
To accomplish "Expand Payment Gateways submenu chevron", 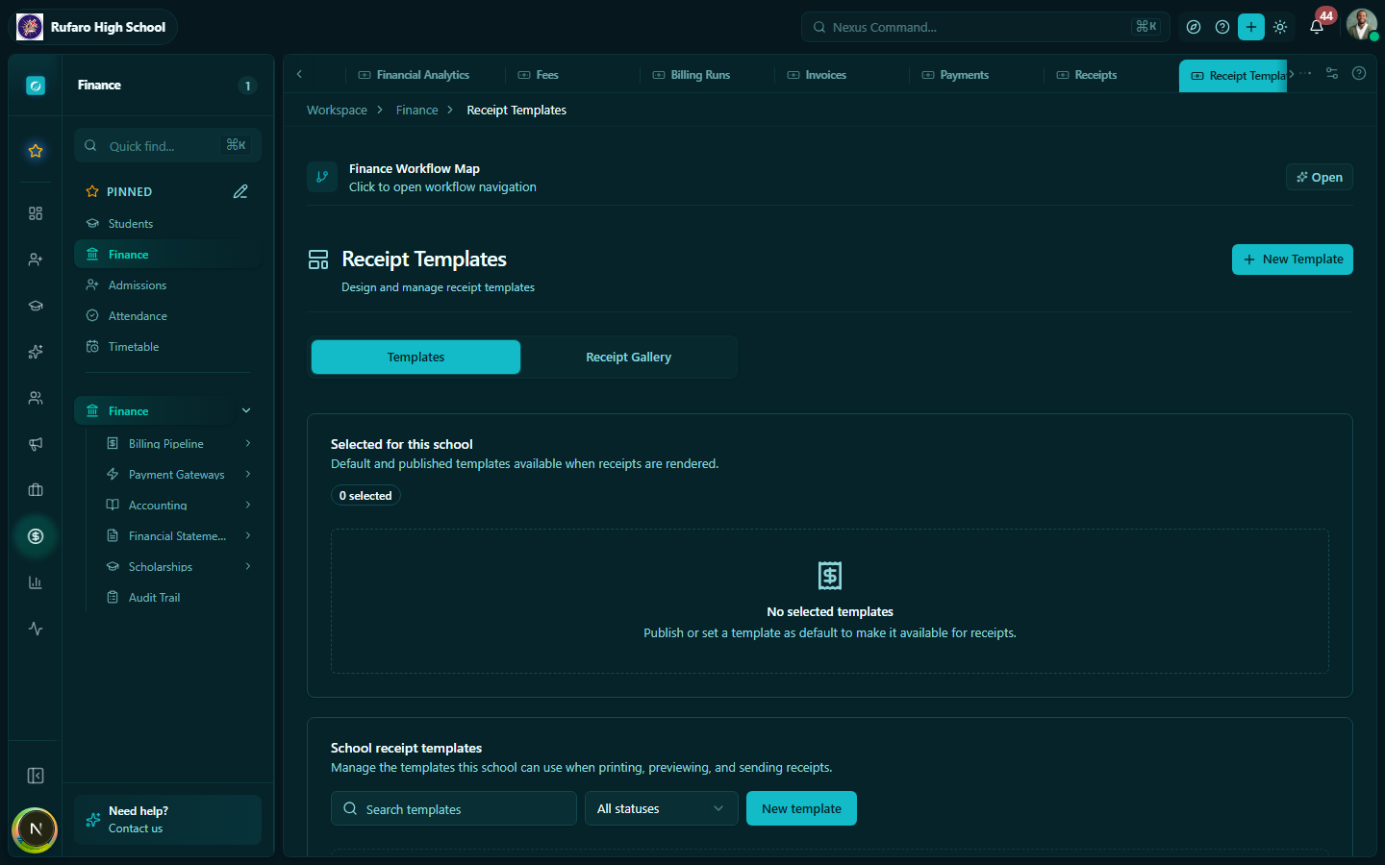I will [x=248, y=474].
